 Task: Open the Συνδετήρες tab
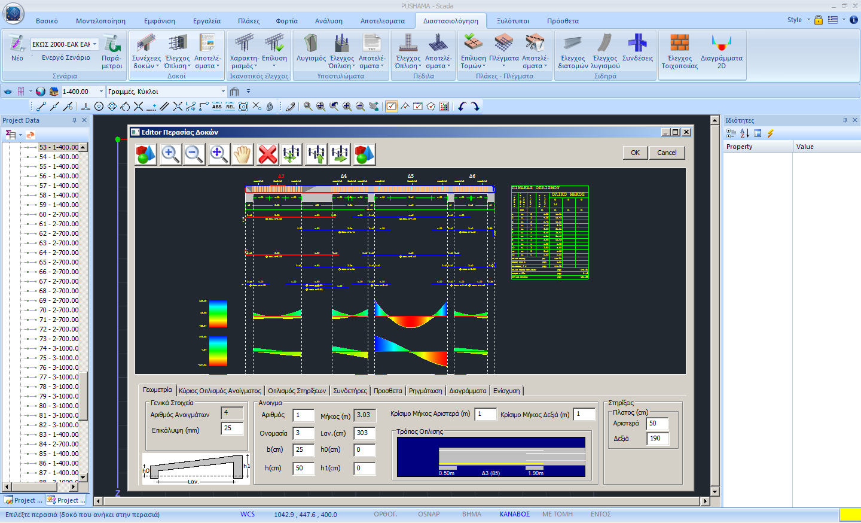(350, 391)
